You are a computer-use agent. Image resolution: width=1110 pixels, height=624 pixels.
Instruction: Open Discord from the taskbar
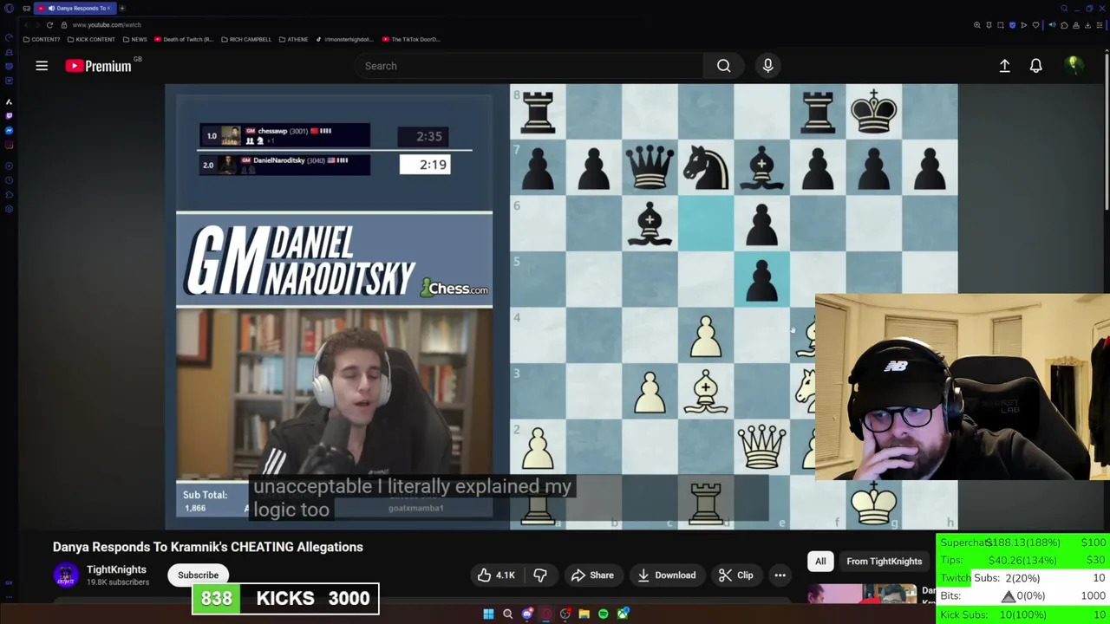527,614
